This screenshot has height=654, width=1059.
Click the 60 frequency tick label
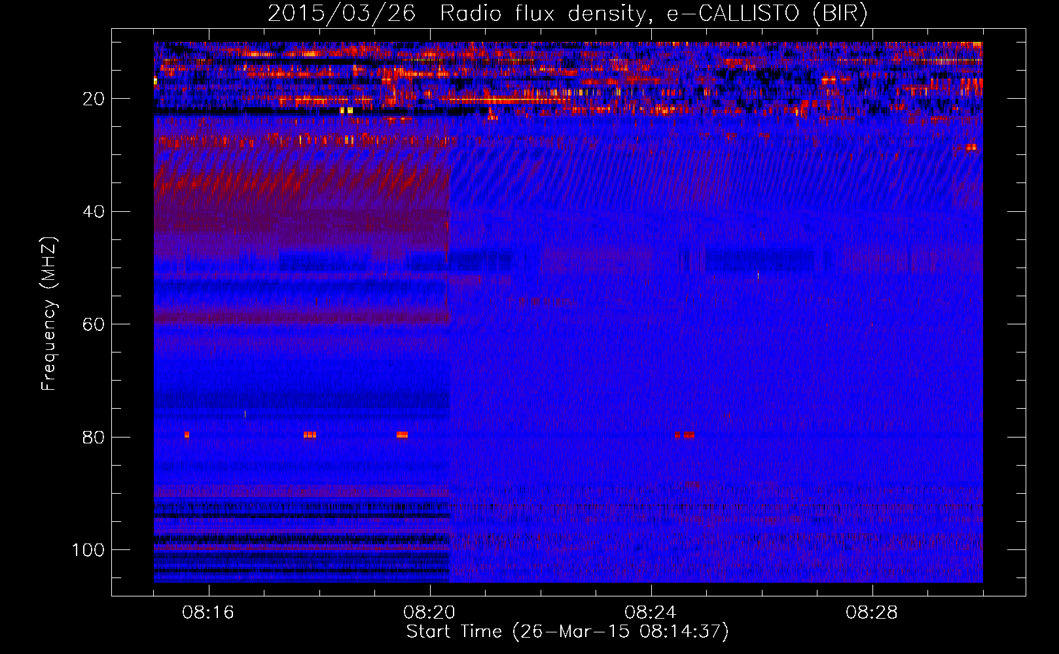click(x=94, y=324)
